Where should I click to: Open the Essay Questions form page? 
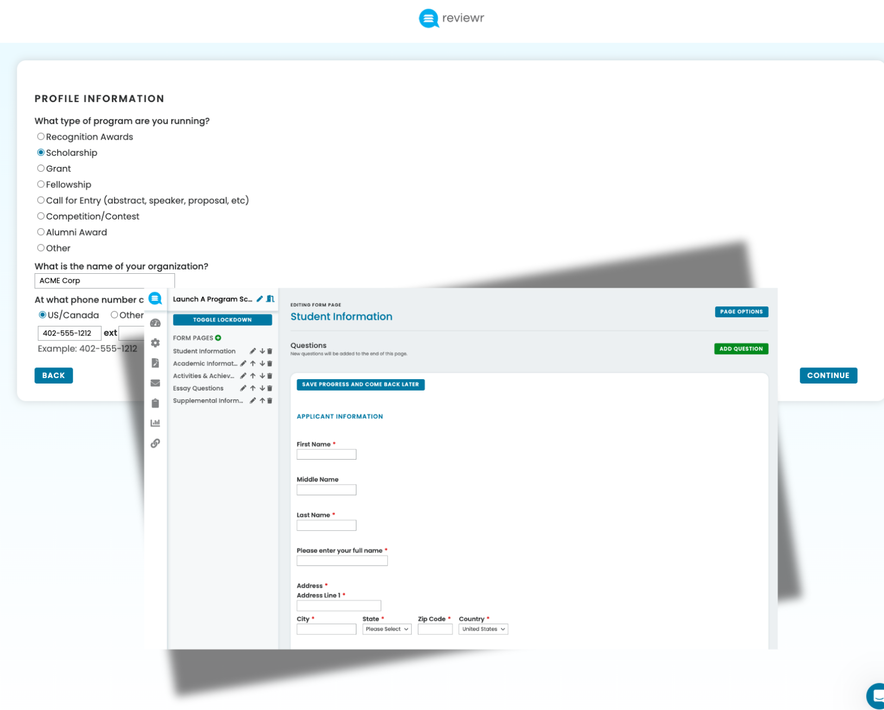[x=198, y=388]
